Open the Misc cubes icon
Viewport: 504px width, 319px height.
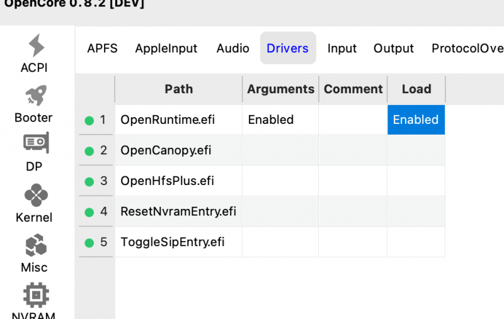pos(36,244)
